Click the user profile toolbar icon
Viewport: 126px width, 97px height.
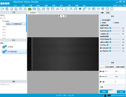point(71,9)
